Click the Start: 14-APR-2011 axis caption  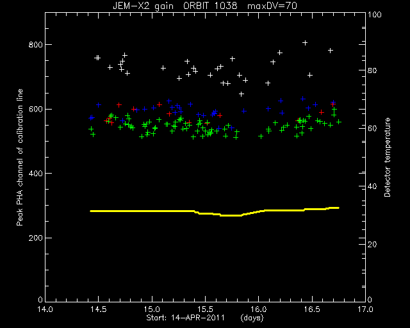(185, 318)
